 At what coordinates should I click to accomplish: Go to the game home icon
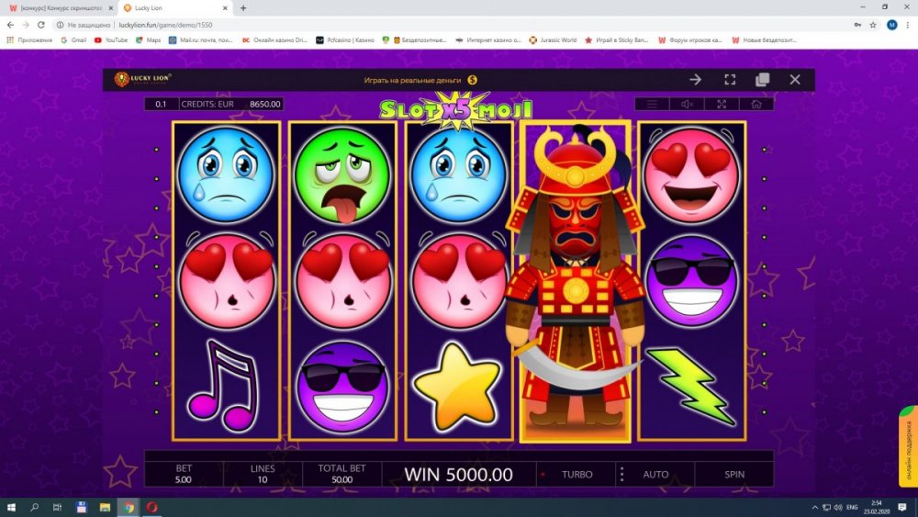(756, 104)
